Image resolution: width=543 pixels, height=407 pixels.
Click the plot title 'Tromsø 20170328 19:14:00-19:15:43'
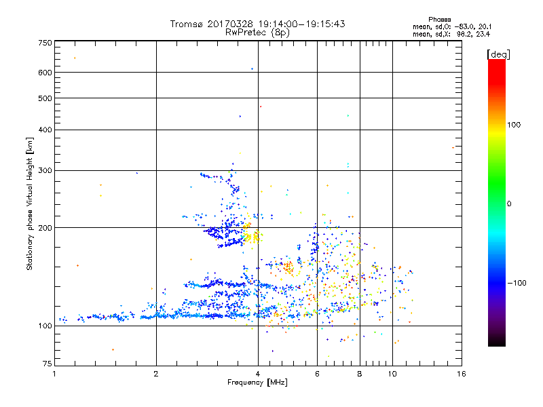pos(258,24)
